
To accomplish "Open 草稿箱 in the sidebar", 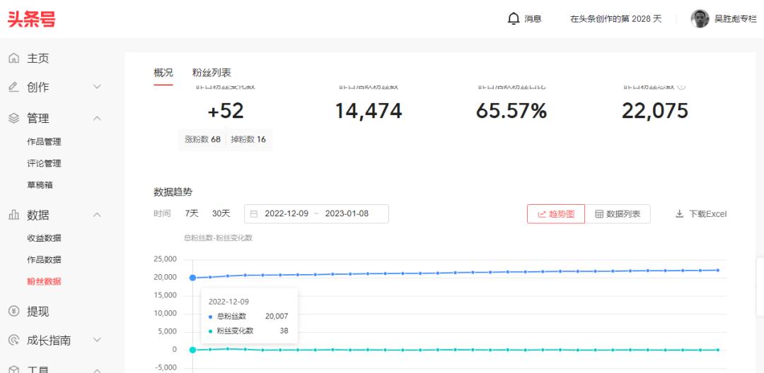I will 40,185.
